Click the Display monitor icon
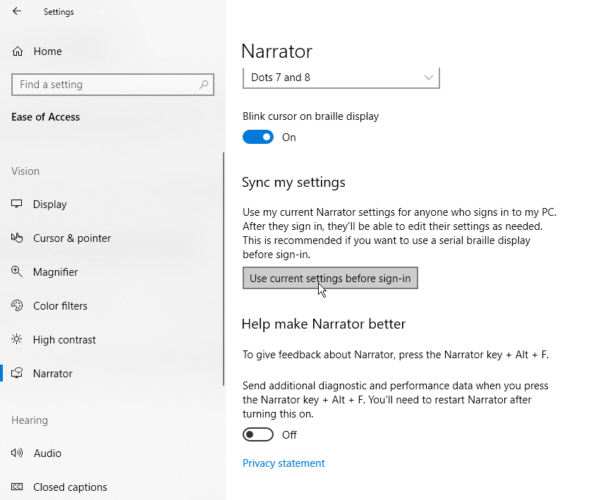 (17, 204)
